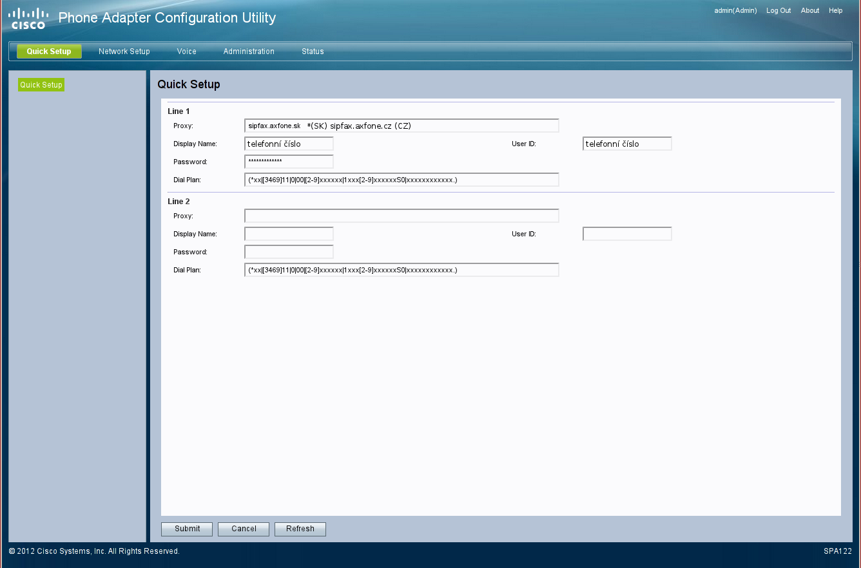Click the Log Out link

tap(778, 11)
